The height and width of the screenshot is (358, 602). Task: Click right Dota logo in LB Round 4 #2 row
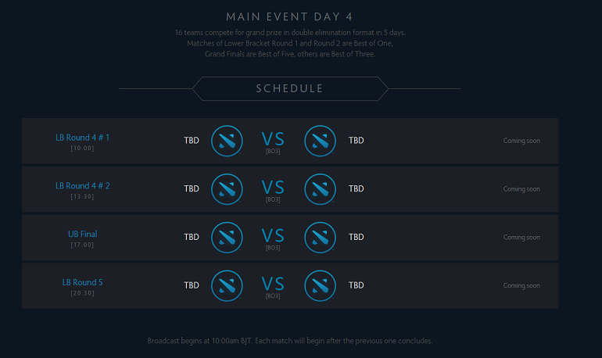coord(321,189)
